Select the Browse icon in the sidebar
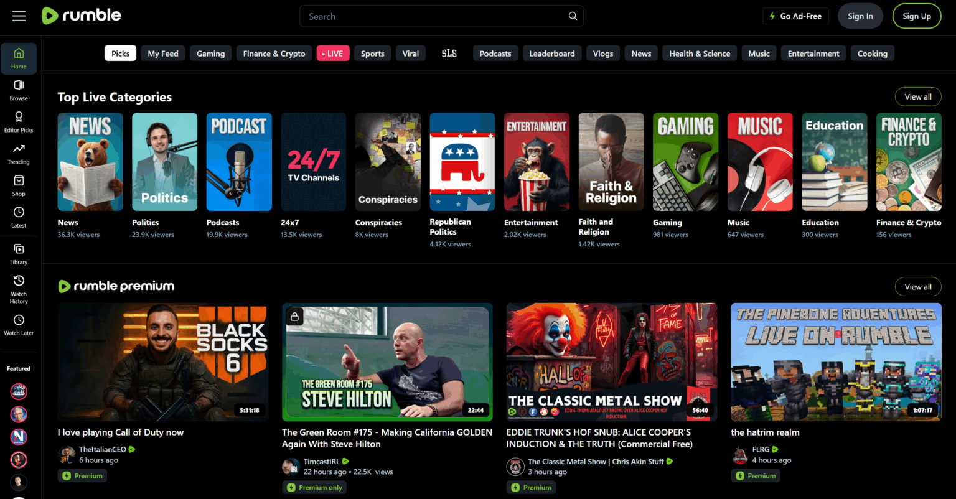956x499 pixels. 18,90
